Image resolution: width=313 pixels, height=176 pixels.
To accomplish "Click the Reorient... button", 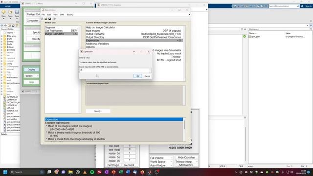I will click(x=130, y=165).
